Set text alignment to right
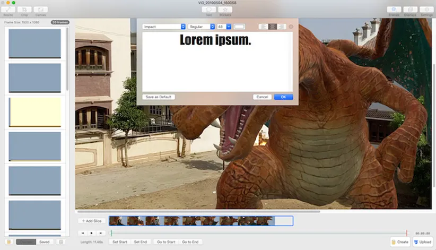The height and width of the screenshot is (250, 436). [x=282, y=27]
